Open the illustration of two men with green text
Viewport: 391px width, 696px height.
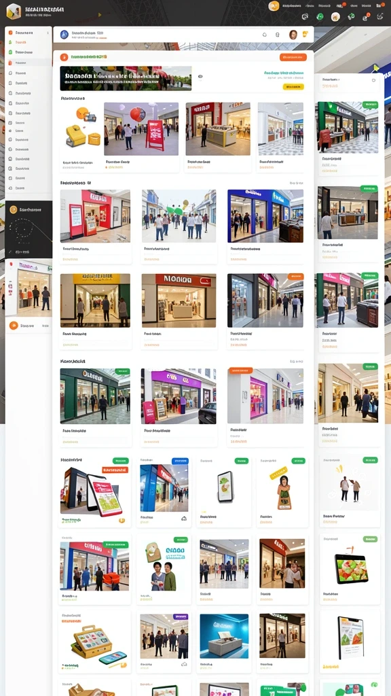point(164,570)
